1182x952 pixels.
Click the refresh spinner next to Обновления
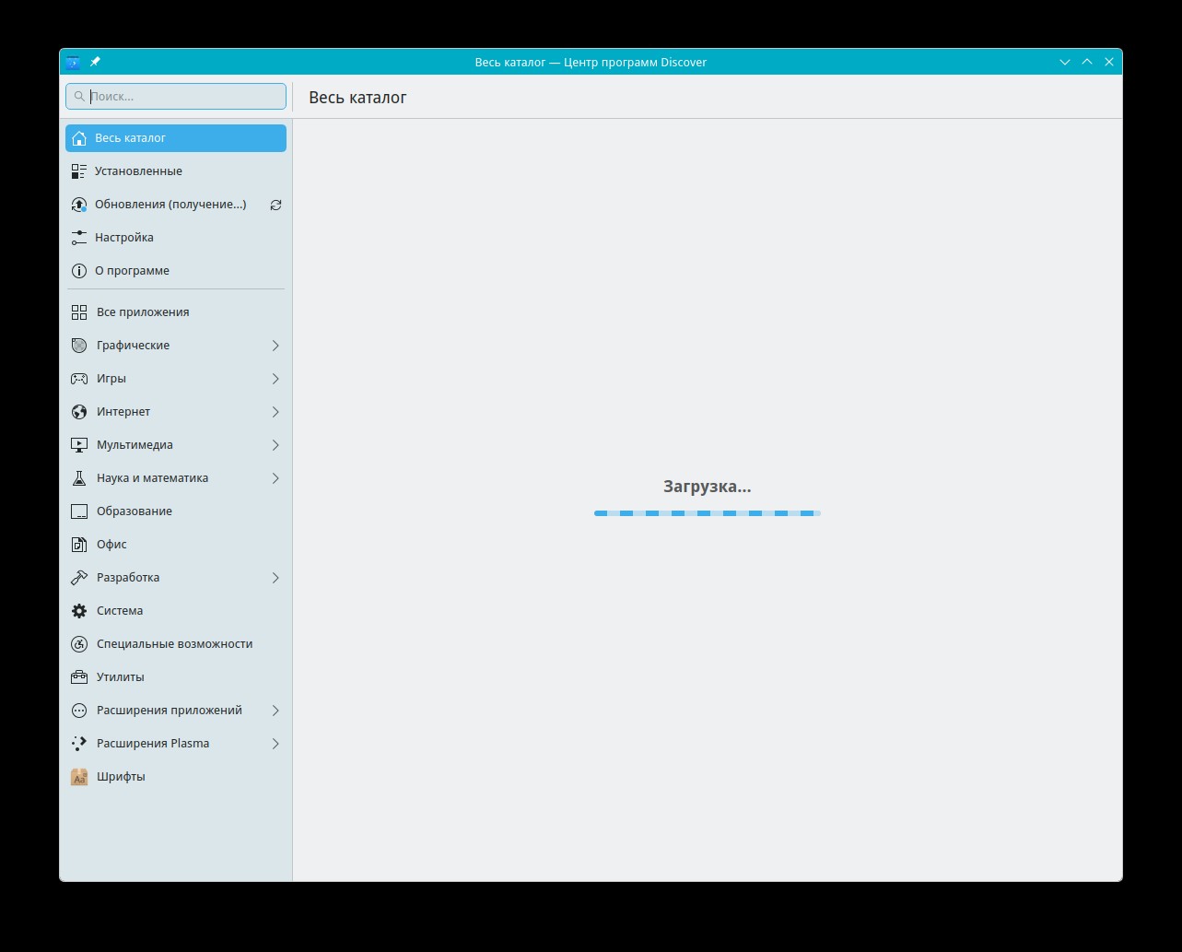275,205
